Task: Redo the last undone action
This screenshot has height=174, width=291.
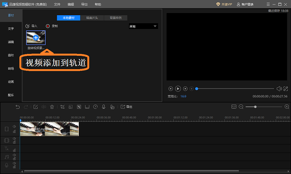Action: coord(26,107)
